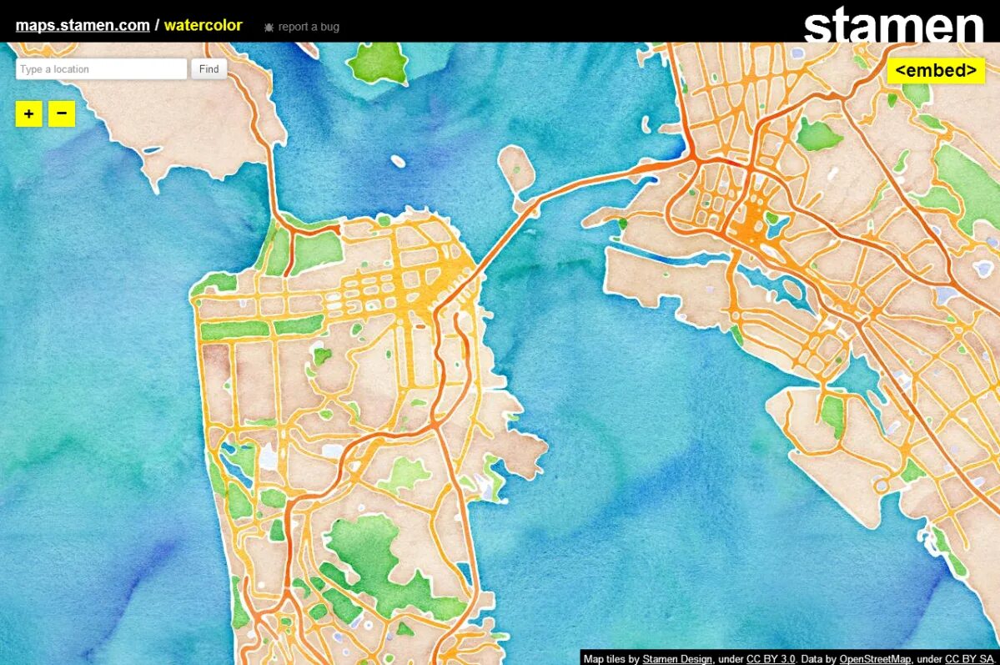Open the maps.stamen.com link
1000x665 pixels.
(83, 26)
